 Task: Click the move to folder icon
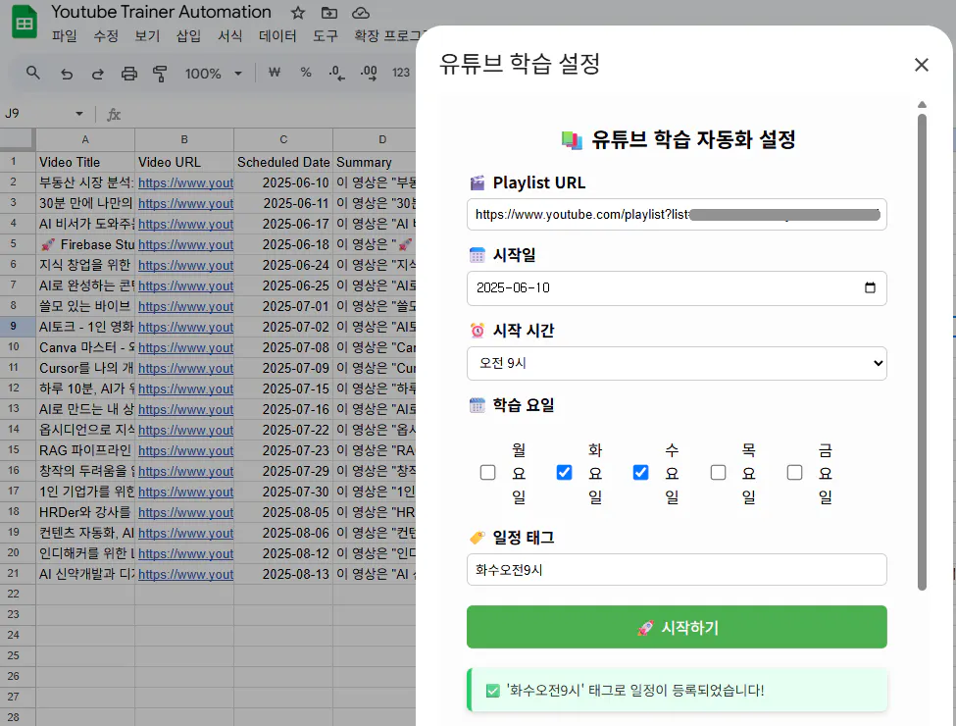point(329,13)
